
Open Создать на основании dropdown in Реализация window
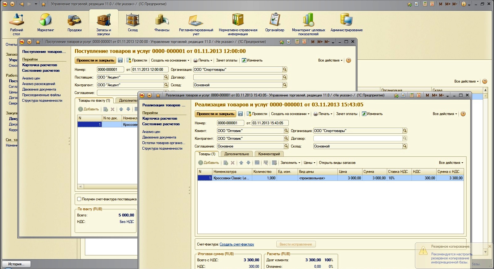point(290,114)
